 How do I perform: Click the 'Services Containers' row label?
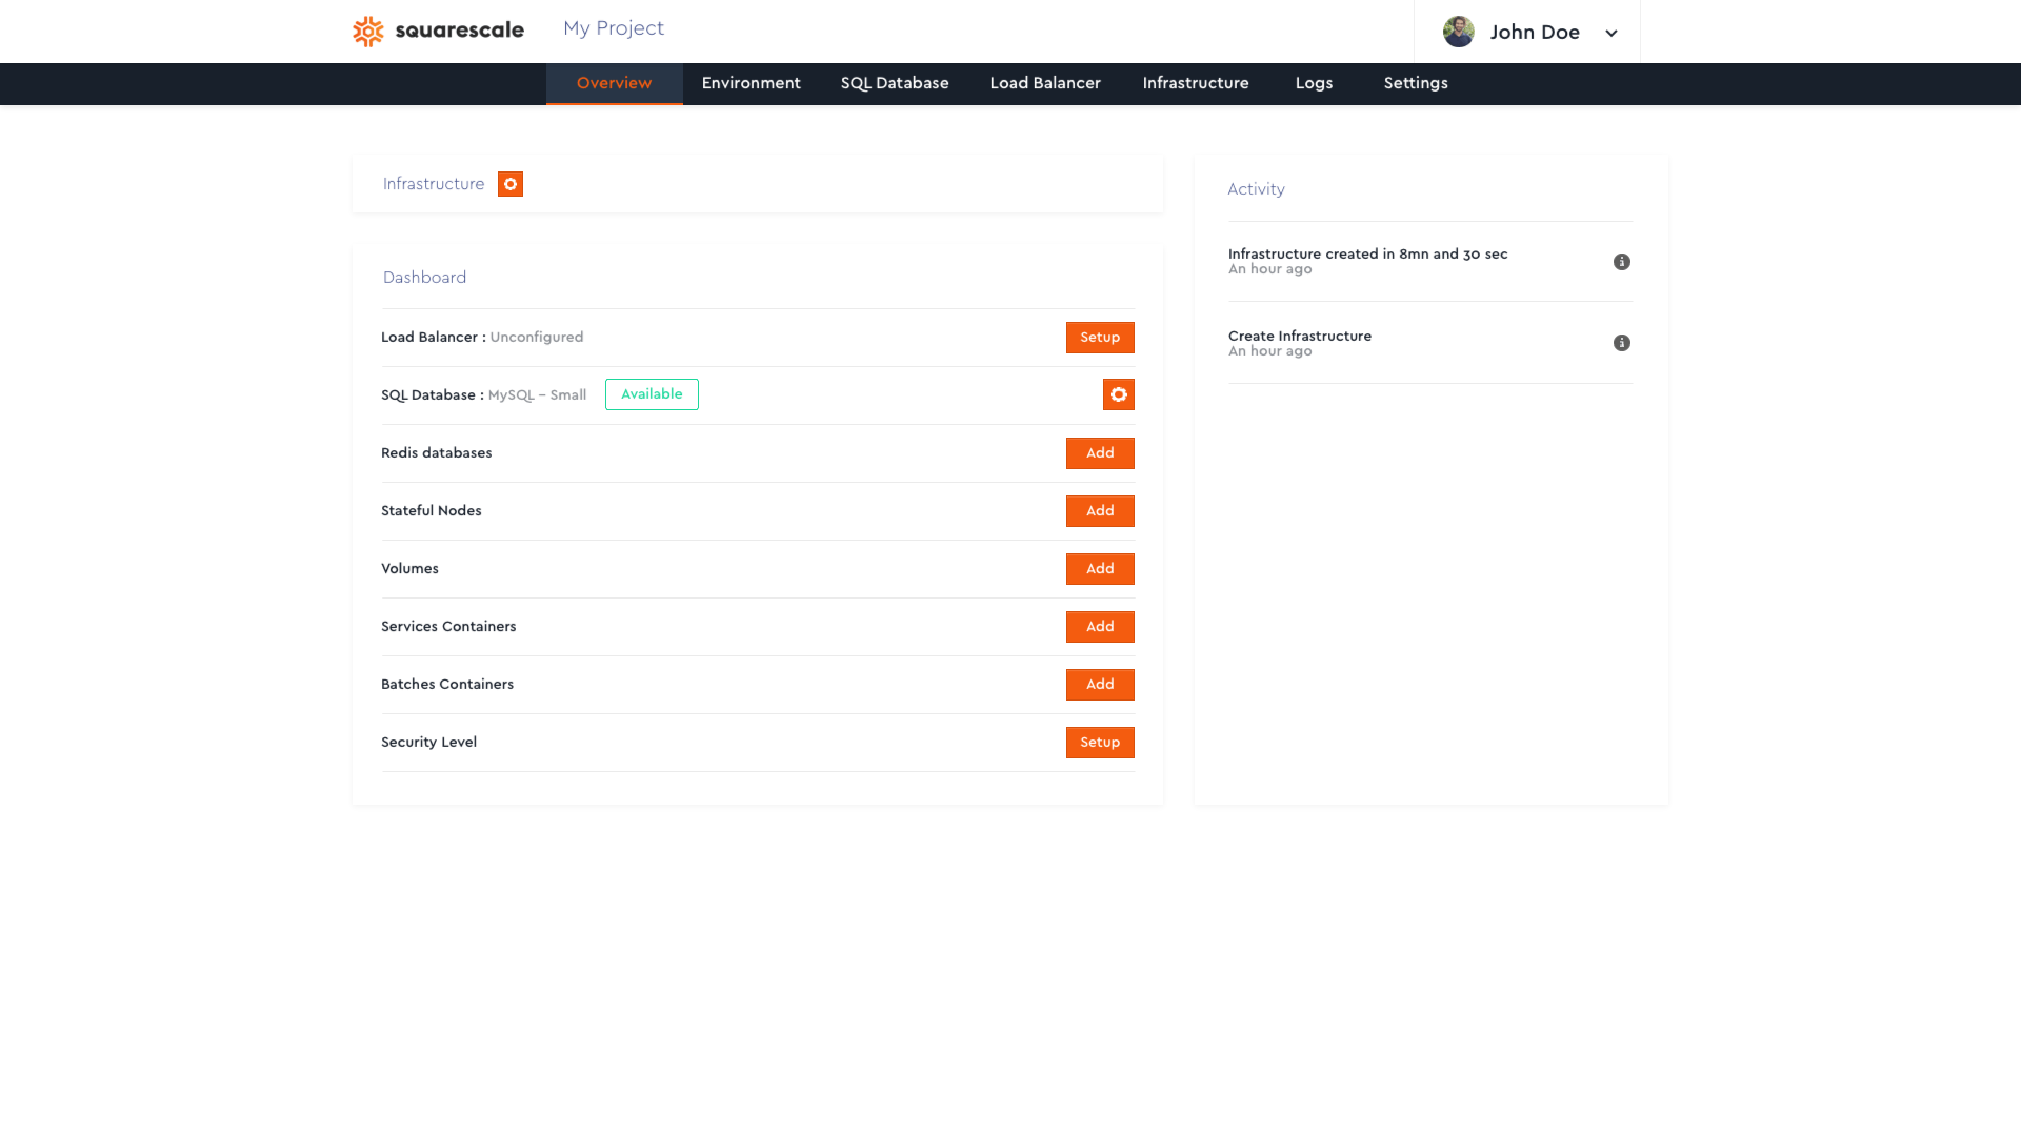[x=448, y=627]
